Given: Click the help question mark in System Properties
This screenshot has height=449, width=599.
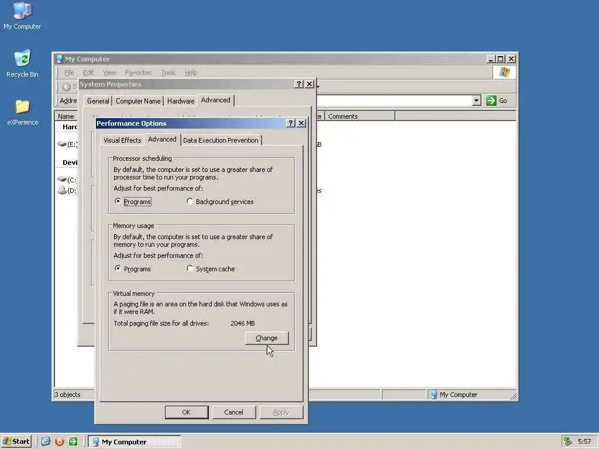Looking at the screenshot, I should (x=299, y=84).
